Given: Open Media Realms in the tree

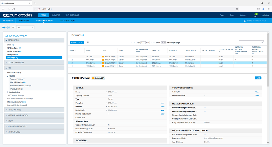Looking at the screenshot, I should click(14, 51).
